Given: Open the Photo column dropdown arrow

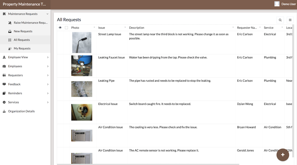Looking at the screenshot, I should point(94,27).
